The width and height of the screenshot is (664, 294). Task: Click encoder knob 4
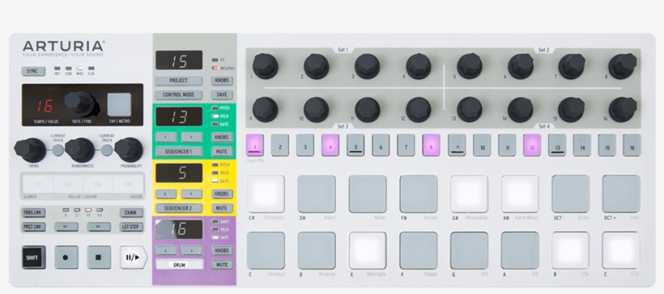(419, 66)
